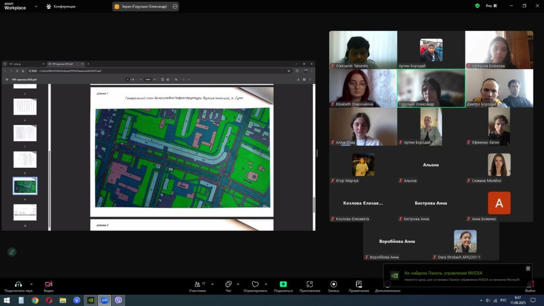
Task: Open the Участники participants panel
Action: coord(198,286)
